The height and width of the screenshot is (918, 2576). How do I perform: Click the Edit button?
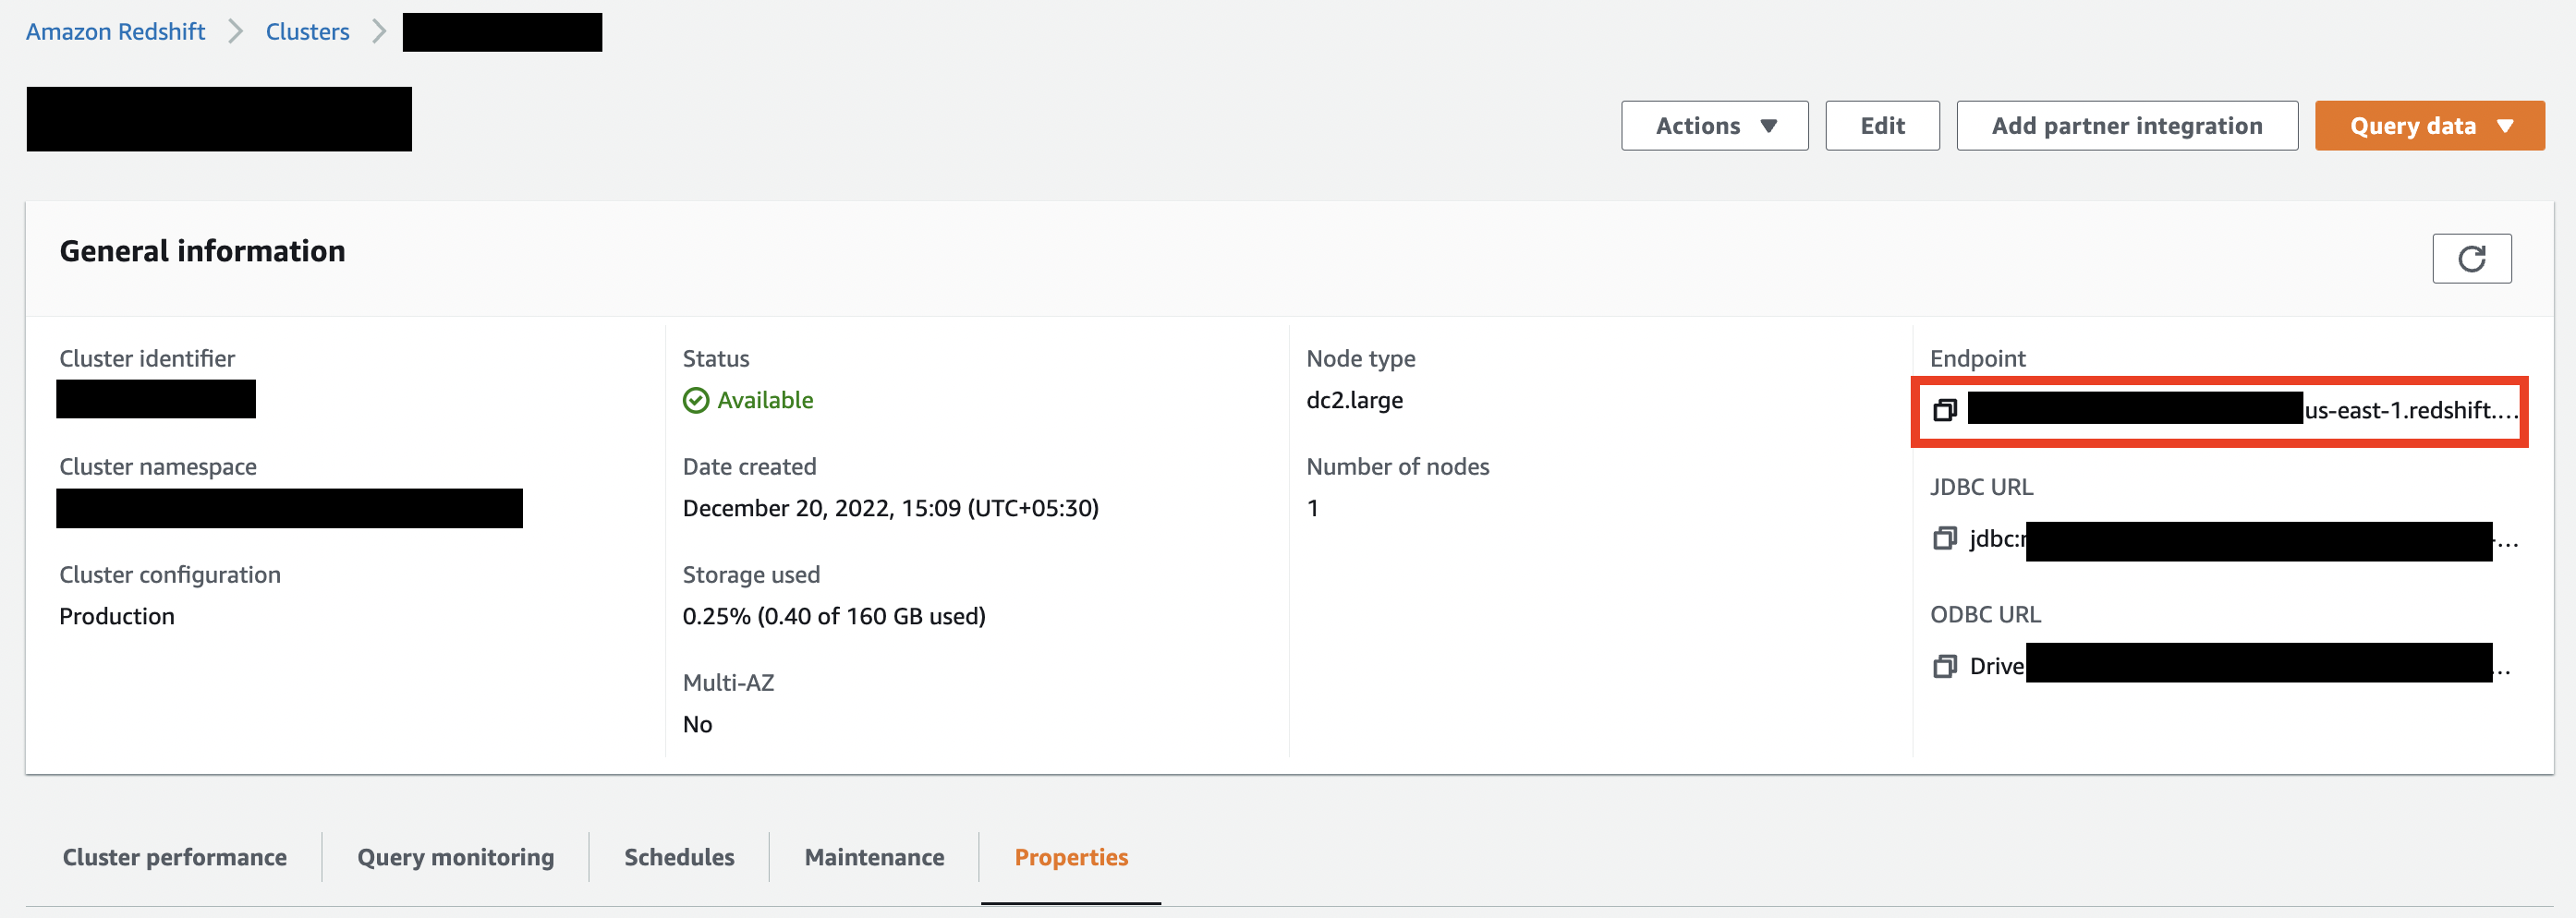click(1882, 126)
